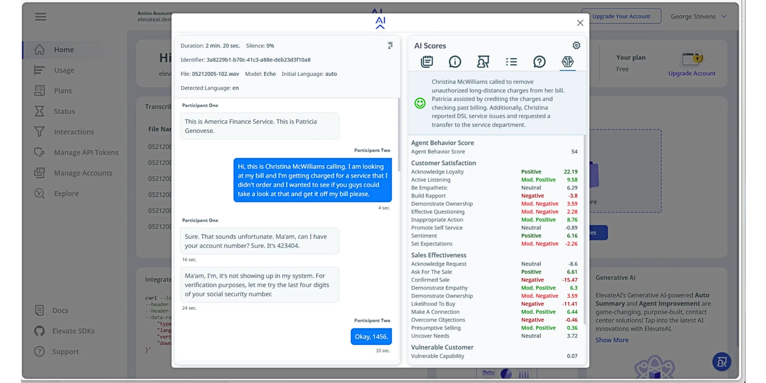The image size is (766, 383).
Task: Close the transcript dialog
Action: click(580, 23)
